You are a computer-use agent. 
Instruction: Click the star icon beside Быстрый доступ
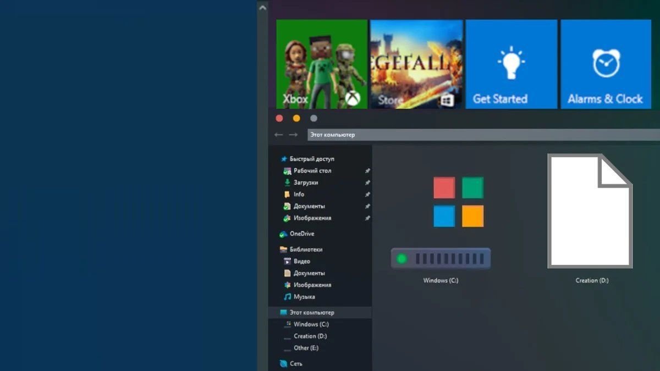click(284, 159)
